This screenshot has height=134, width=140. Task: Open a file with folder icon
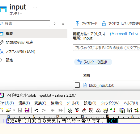click(x=8, y=110)
